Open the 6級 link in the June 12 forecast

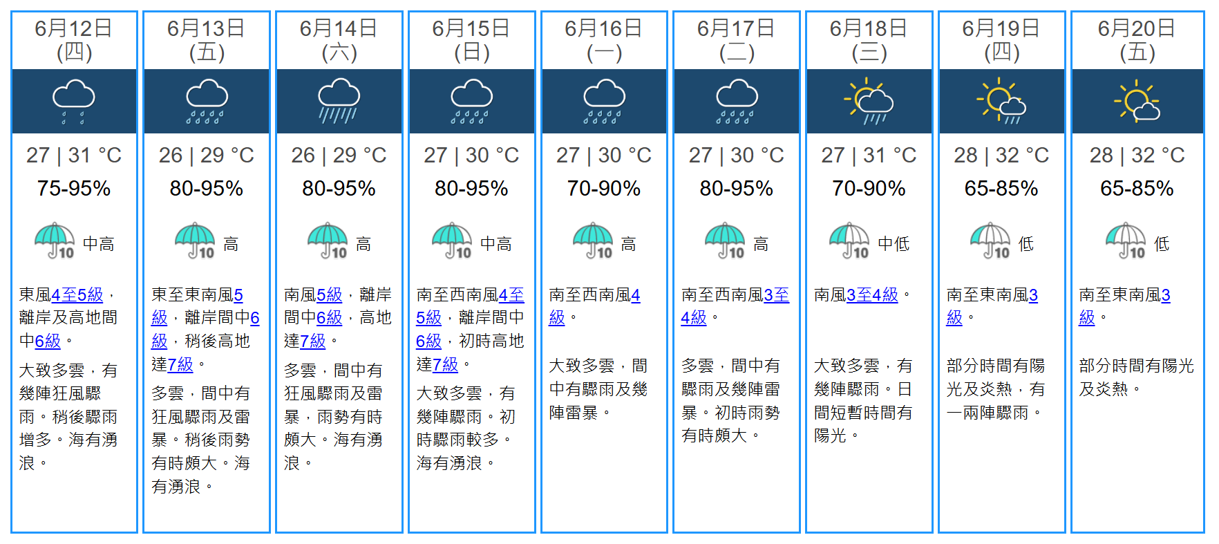[48, 341]
